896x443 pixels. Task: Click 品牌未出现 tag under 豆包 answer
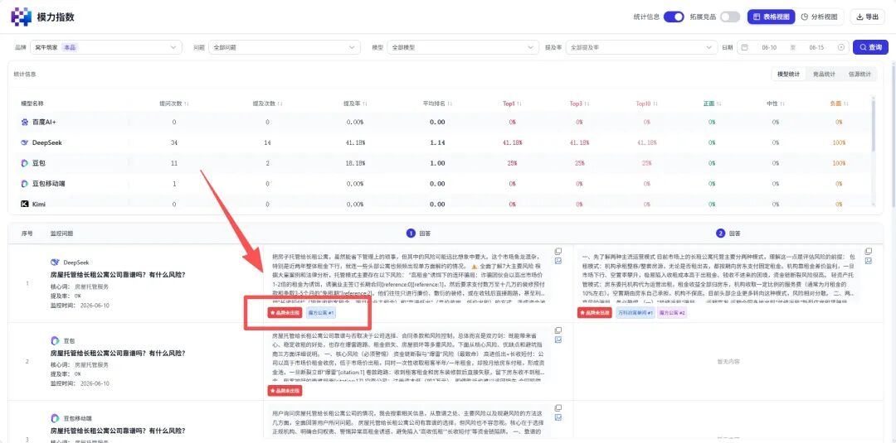(x=285, y=391)
